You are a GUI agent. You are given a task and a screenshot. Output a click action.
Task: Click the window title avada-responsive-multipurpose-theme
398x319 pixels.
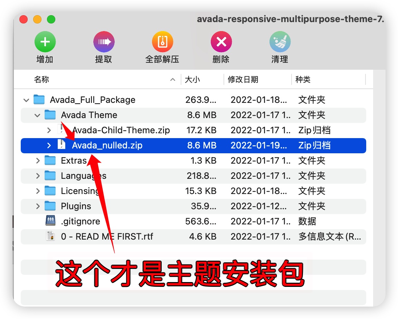tap(290, 19)
